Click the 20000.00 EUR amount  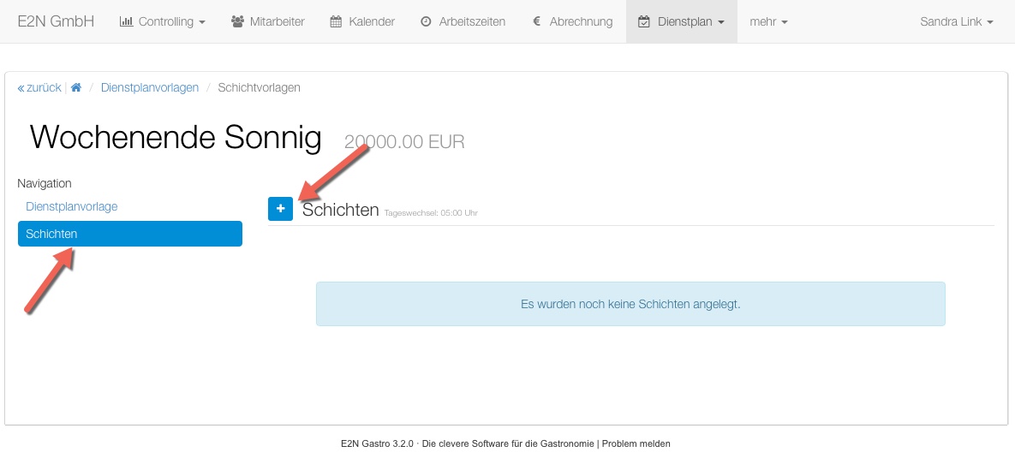click(404, 141)
